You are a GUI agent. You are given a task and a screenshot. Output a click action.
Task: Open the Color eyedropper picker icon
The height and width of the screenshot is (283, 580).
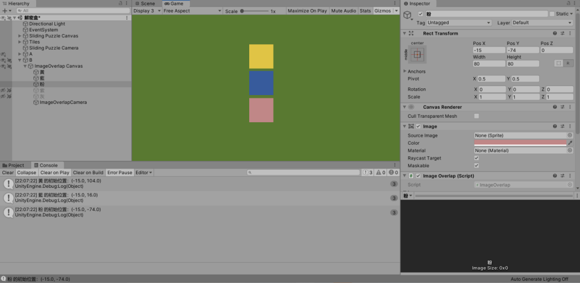click(x=570, y=143)
